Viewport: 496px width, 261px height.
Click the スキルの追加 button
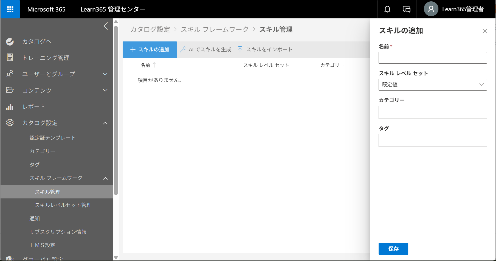point(150,50)
